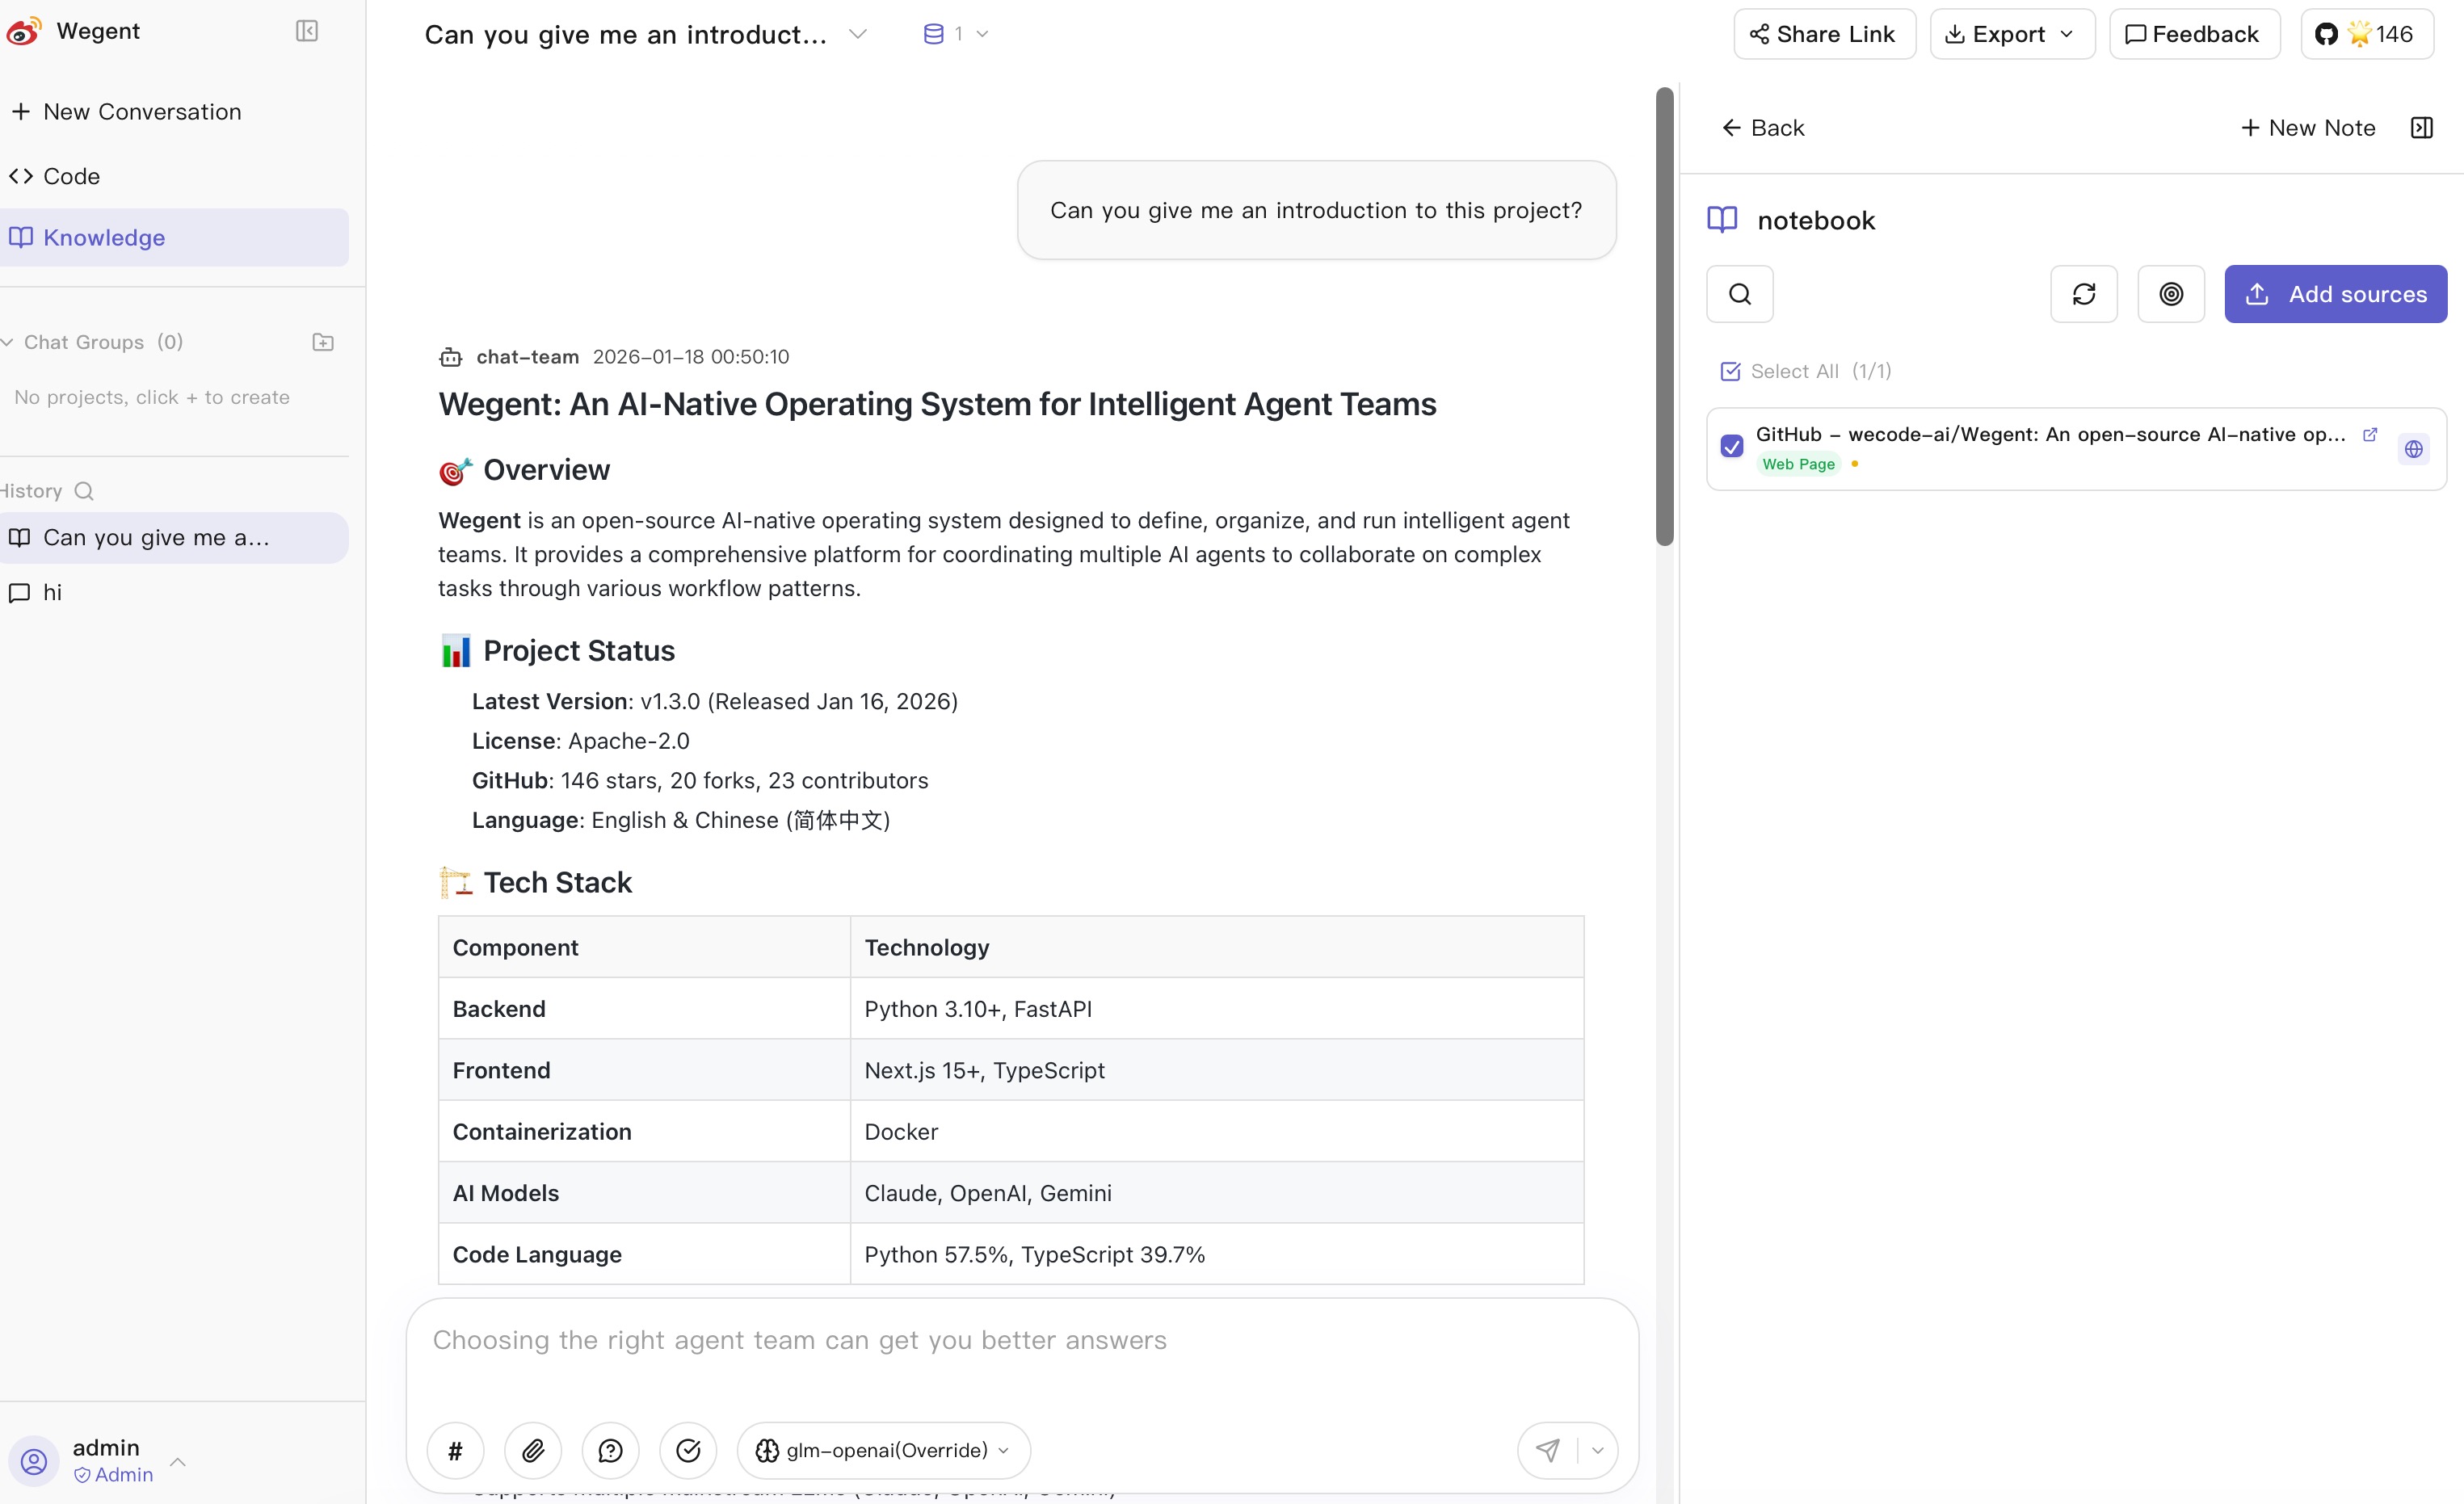Collapse the left sidebar panel icon
The image size is (2464, 1504).
307,31
